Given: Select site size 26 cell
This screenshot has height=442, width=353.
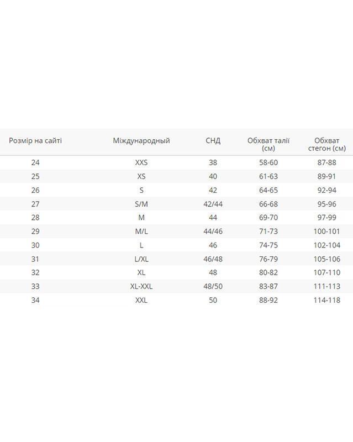Looking at the screenshot, I should click(35, 190).
